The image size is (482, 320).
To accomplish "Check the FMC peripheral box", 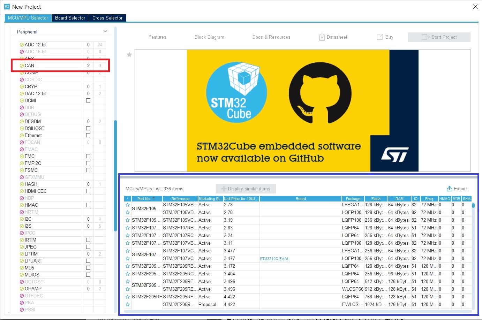I will [x=88, y=156].
